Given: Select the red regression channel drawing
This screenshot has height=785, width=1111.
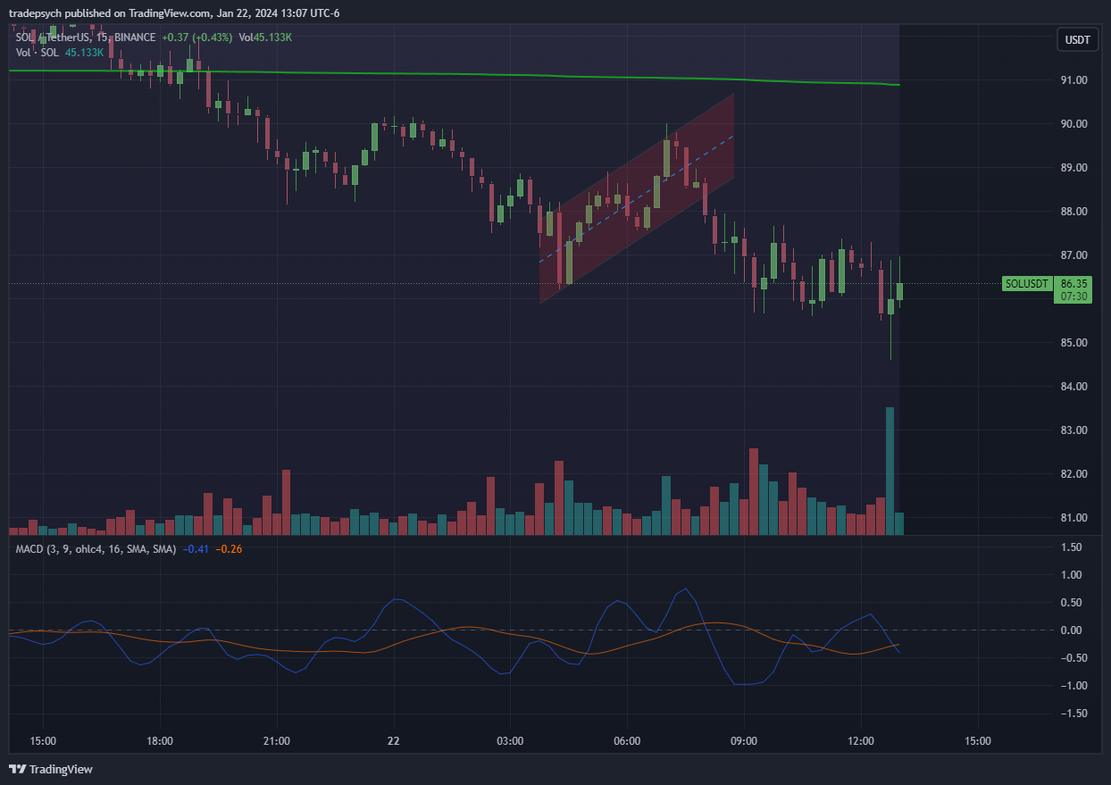Looking at the screenshot, I should pos(637,198).
